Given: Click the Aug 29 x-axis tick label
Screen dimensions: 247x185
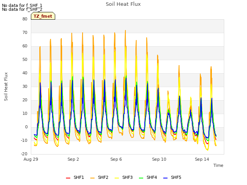Looking at the screenshot, I should [31, 159].
